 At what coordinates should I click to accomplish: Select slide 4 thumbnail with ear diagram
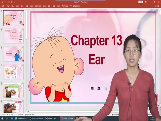pyautogui.click(x=14, y=72)
